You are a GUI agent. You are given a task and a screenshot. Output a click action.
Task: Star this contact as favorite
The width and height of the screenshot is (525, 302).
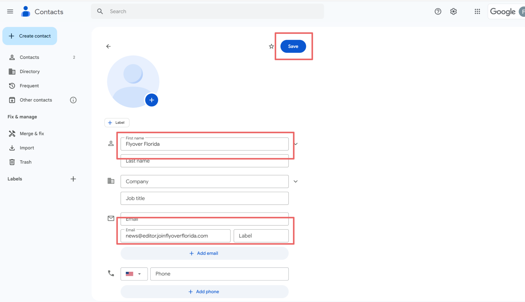[271, 46]
